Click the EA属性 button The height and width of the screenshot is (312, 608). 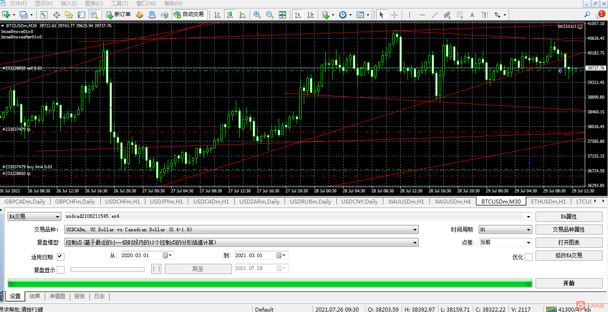[569, 216]
